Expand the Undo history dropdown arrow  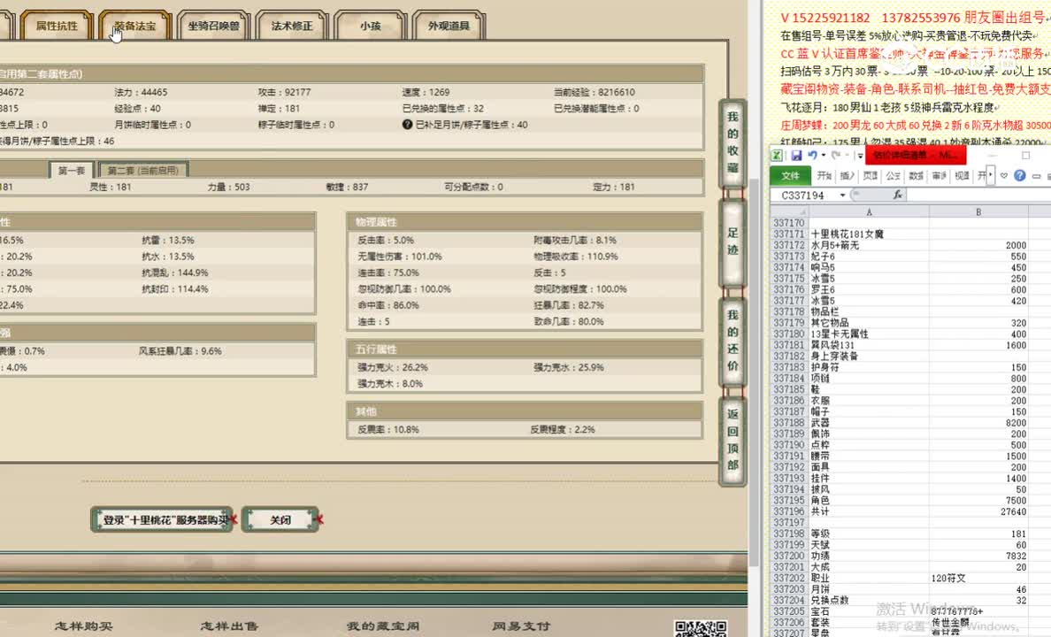click(824, 155)
